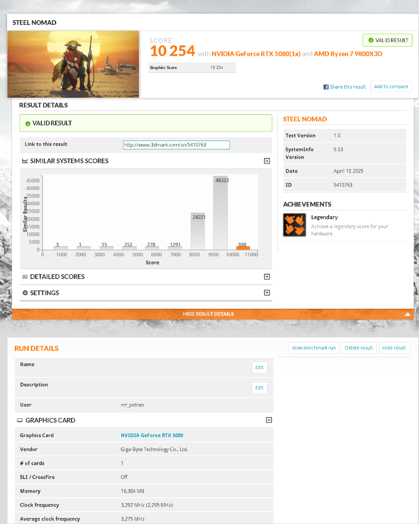Click the list icon next to Detailed Scores
Viewport: 419px width, 524px height.
[25, 277]
